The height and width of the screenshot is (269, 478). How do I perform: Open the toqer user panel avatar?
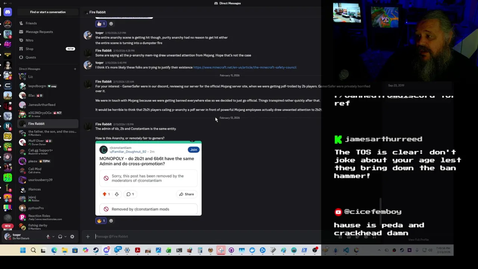[x=7, y=236]
